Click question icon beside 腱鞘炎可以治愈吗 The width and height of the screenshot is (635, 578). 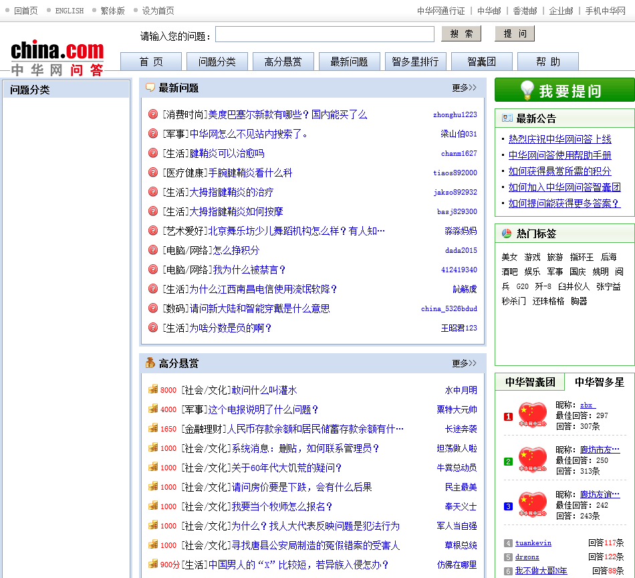click(x=152, y=153)
